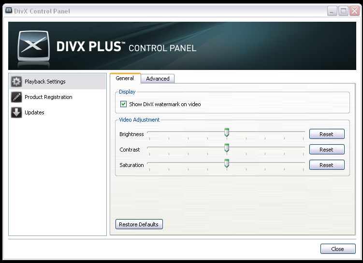Switch to the Advanced tab

[x=158, y=79]
